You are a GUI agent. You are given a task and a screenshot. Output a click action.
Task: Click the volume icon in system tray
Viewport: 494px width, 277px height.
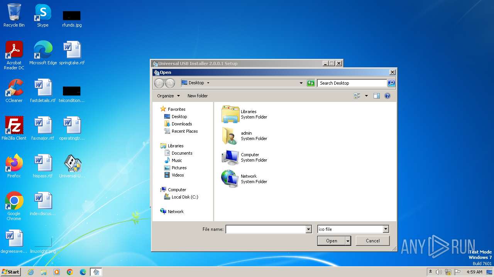pyautogui.click(x=439, y=272)
